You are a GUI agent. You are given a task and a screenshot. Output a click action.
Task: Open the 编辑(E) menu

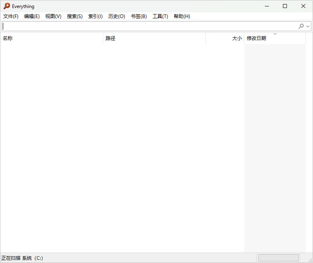click(32, 16)
